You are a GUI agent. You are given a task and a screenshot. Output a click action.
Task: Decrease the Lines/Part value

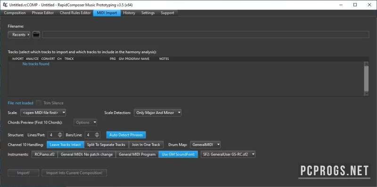click(60, 137)
